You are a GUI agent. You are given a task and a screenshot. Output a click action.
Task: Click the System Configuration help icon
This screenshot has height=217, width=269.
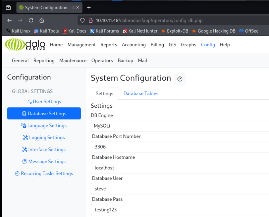tap(180, 79)
